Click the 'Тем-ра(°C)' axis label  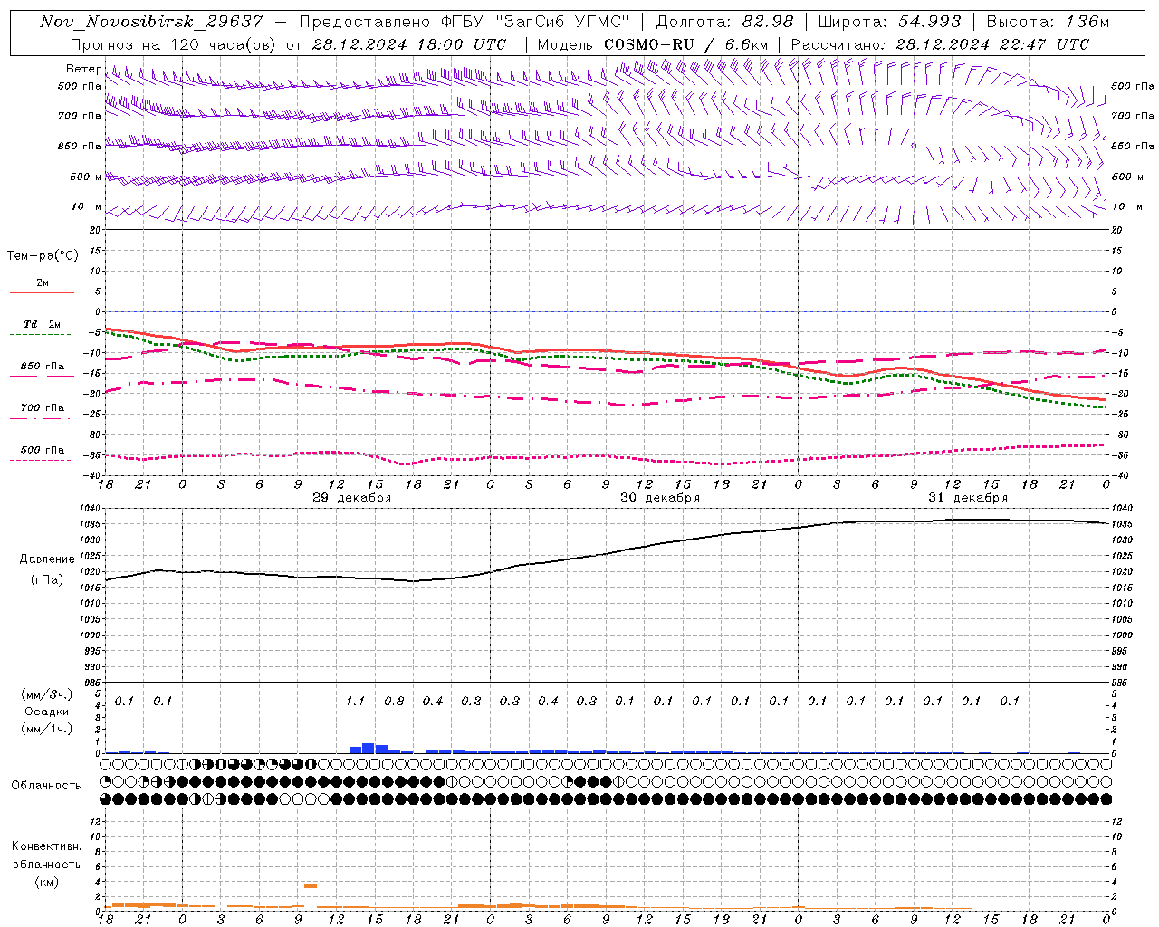tap(43, 256)
